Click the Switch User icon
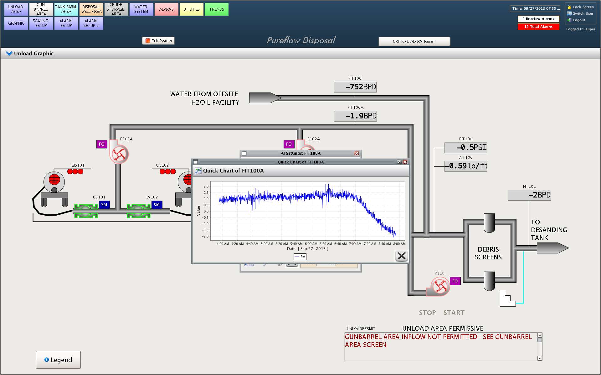Viewport: 601px width, 375px height. (569, 13)
